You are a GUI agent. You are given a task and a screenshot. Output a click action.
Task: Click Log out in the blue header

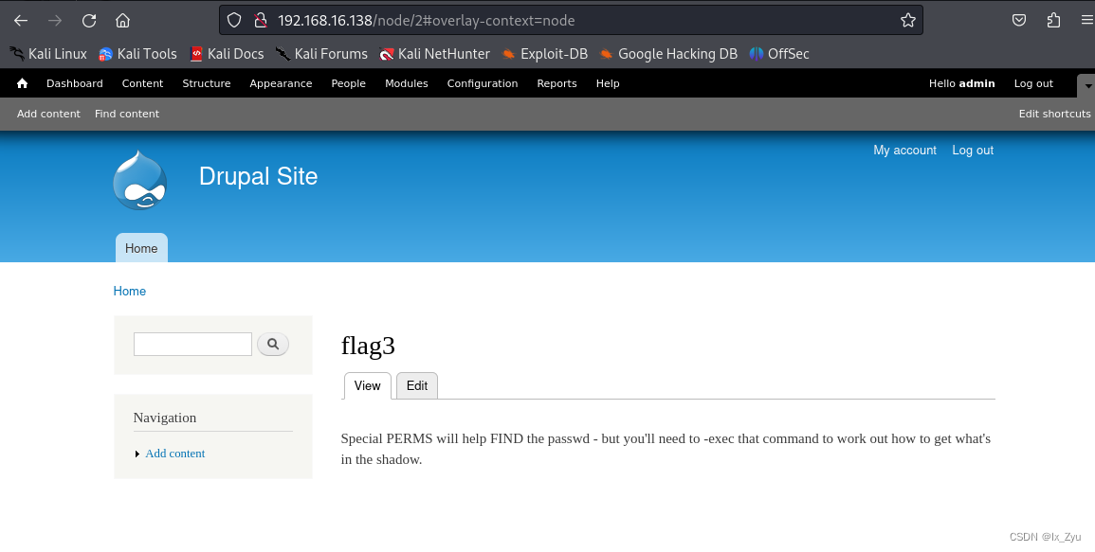(x=973, y=150)
